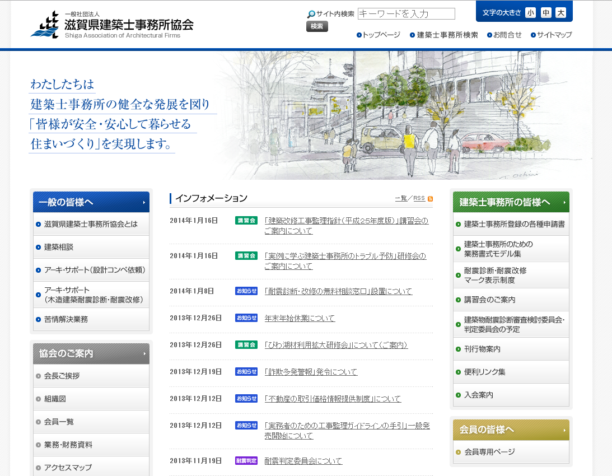Open 実務者のための工事監理ガイドライン link
This screenshot has width=612, height=476.
pyautogui.click(x=347, y=431)
